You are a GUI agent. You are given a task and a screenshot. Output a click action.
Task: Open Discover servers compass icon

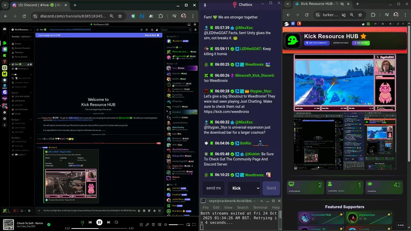click(x=4, y=119)
